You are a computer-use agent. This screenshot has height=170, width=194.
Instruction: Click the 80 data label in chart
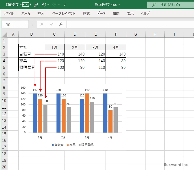pyautogui.click(x=110, y=107)
